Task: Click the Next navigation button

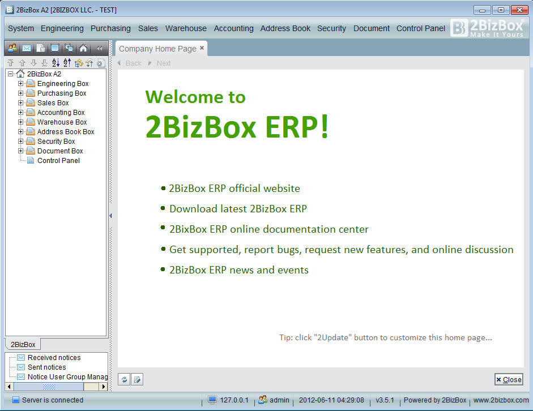Action: click(159, 63)
